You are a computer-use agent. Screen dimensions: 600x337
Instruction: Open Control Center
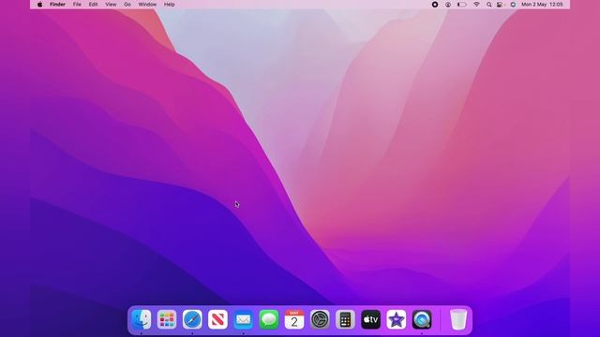pos(500,5)
